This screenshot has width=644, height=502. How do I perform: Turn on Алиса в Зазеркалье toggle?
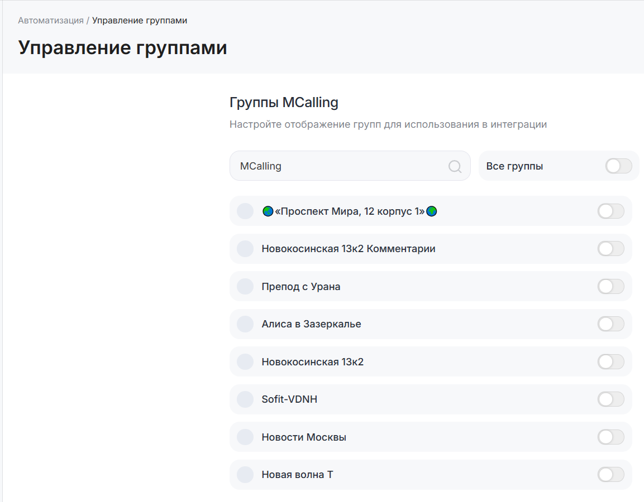tap(610, 324)
